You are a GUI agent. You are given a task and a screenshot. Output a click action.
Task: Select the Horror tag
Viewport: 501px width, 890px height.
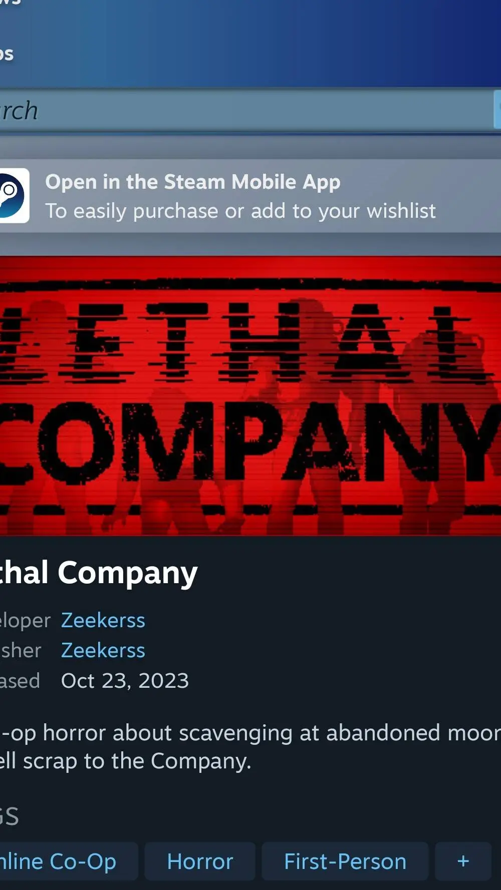pos(200,861)
